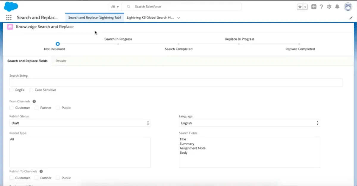Check Customer under Publish To Channels

[x=11, y=178]
